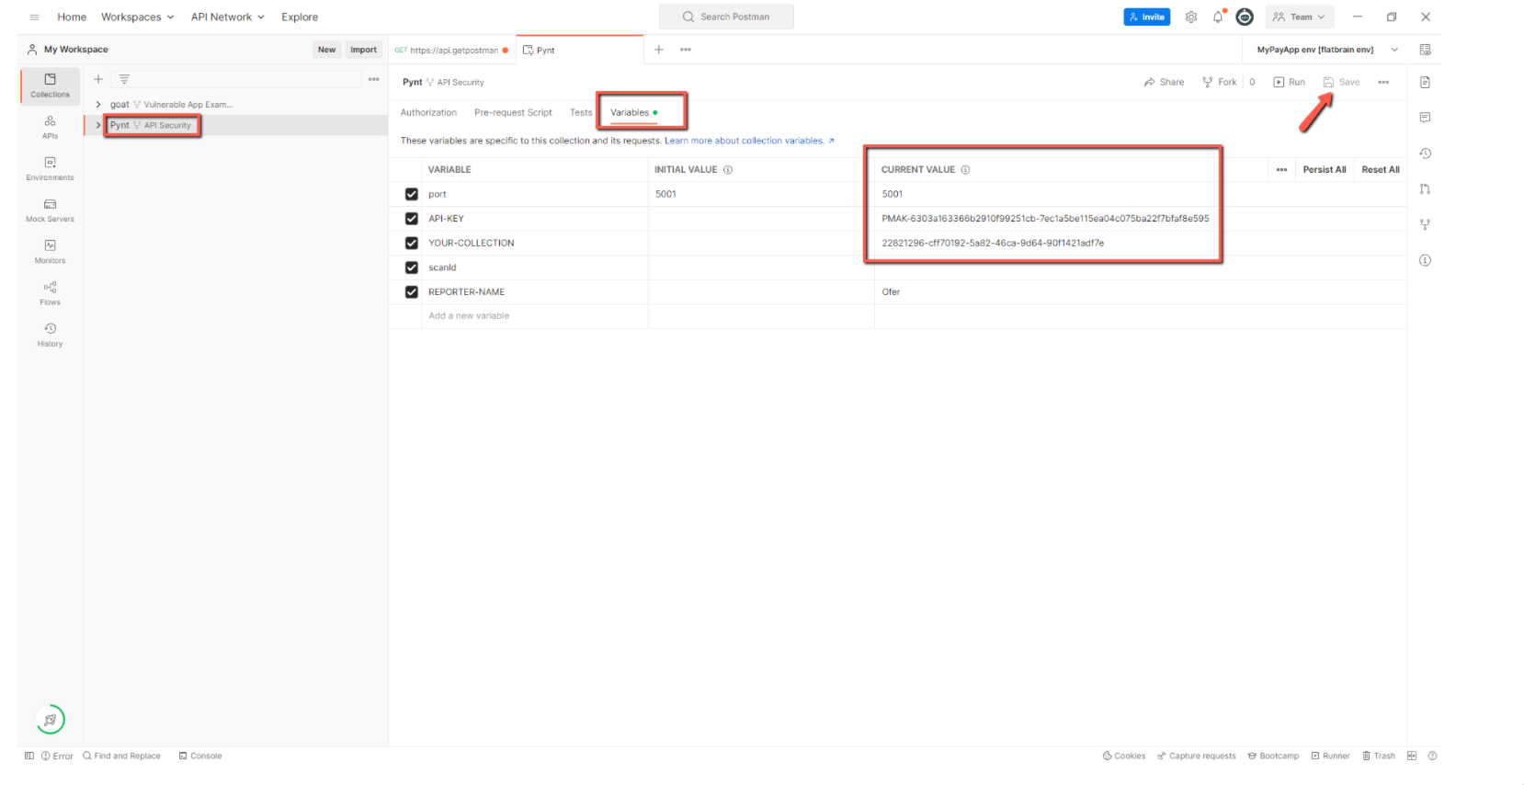This screenshot has height=785, width=1524.
Task: Open Mock Servers in sidebar
Action: click(x=50, y=210)
